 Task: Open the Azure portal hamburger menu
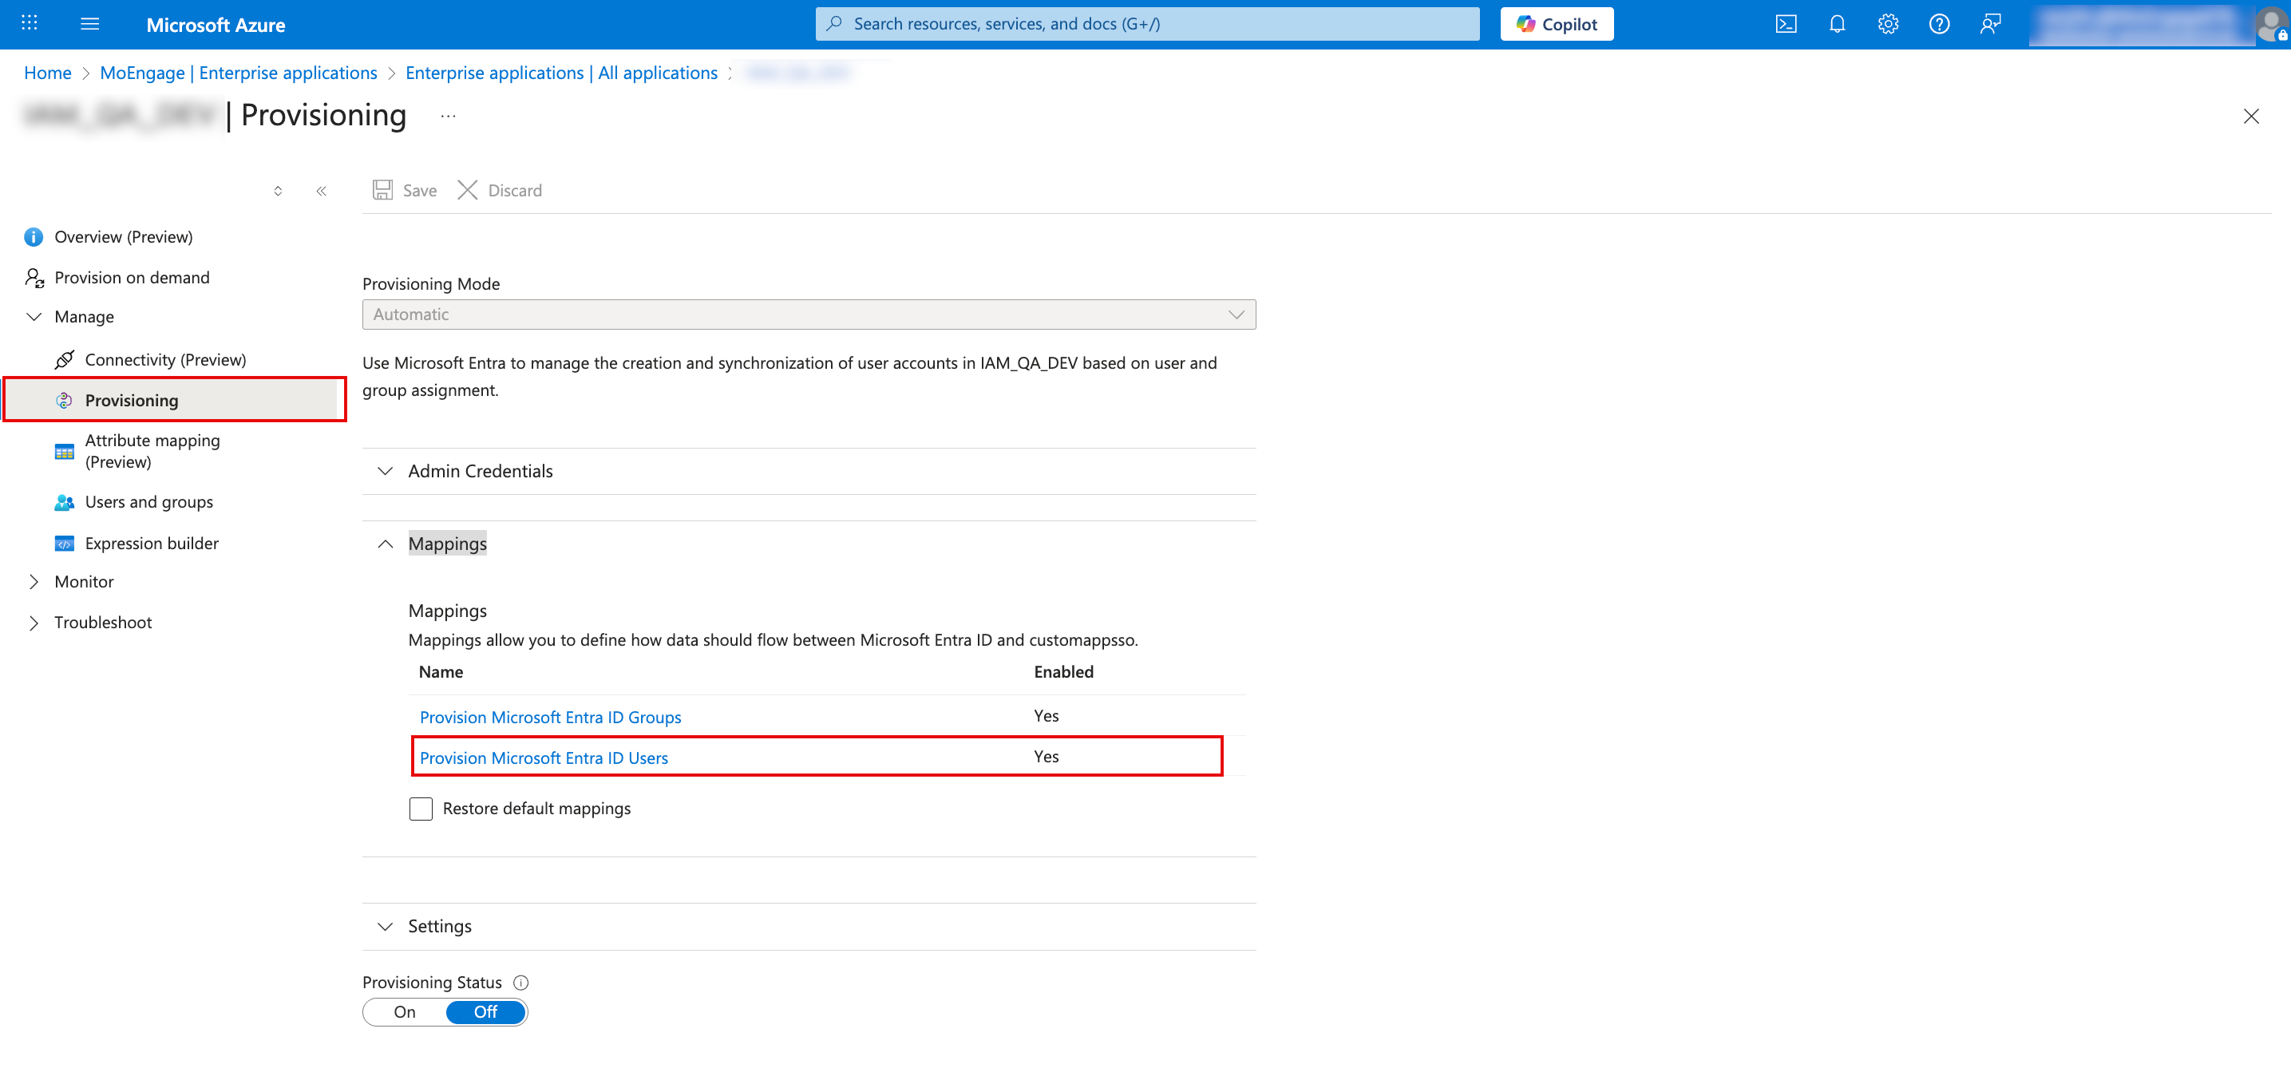(90, 24)
